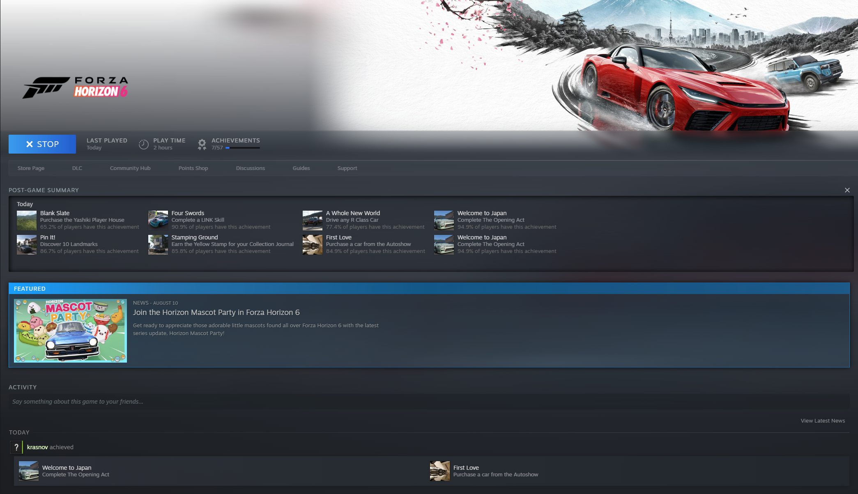Click '86.7% of players have this achievement'
858x494 pixels.
90,251
